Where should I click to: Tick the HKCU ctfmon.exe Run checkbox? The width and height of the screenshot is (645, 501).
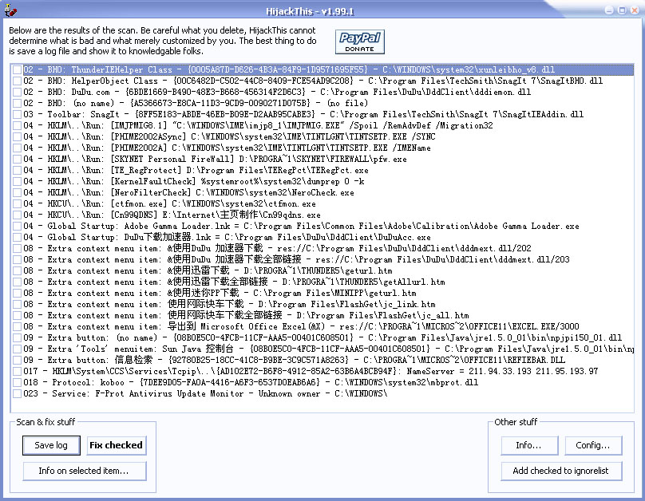[17, 204]
